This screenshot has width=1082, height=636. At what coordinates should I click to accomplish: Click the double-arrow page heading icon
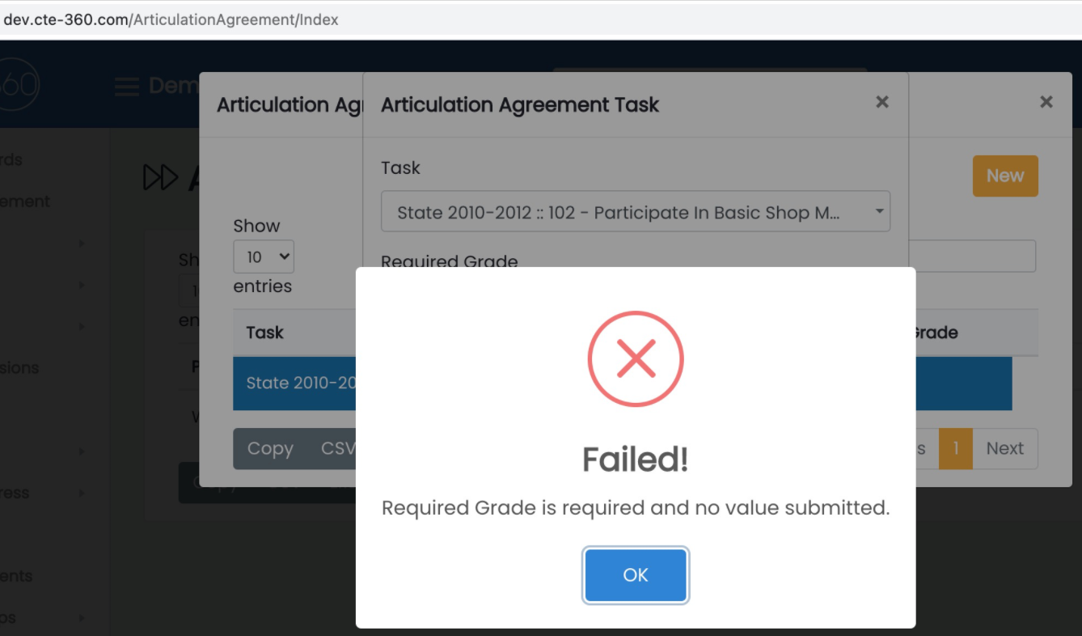click(x=160, y=178)
